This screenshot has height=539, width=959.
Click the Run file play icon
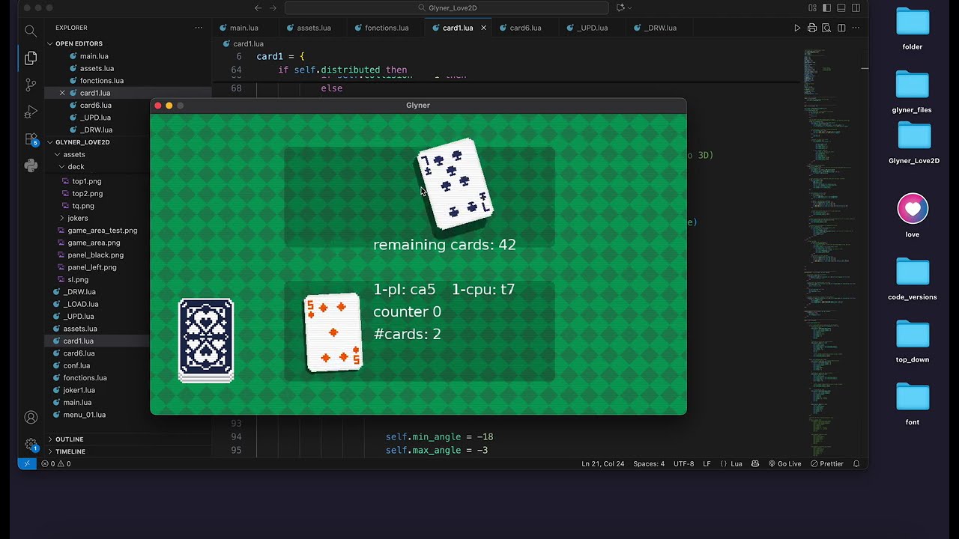[x=797, y=28]
